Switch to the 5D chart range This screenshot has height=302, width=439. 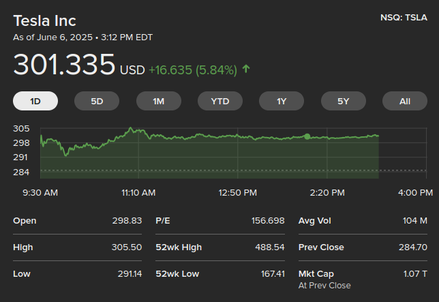point(97,101)
